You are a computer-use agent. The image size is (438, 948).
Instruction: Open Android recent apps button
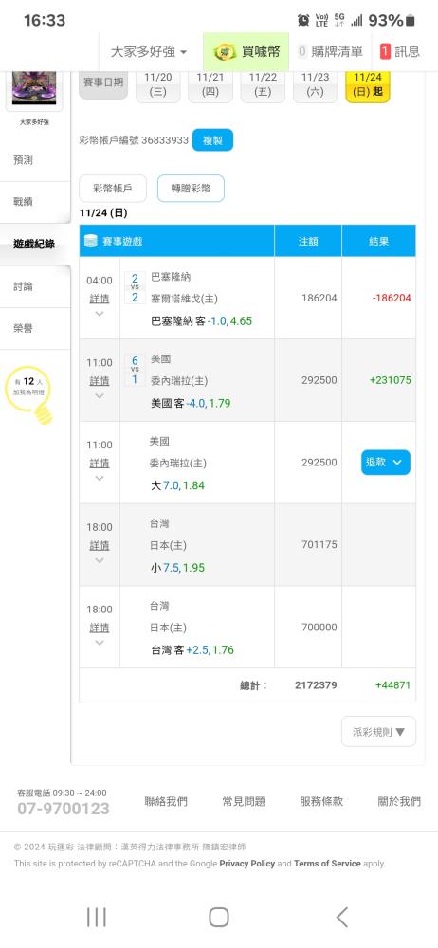click(x=96, y=917)
